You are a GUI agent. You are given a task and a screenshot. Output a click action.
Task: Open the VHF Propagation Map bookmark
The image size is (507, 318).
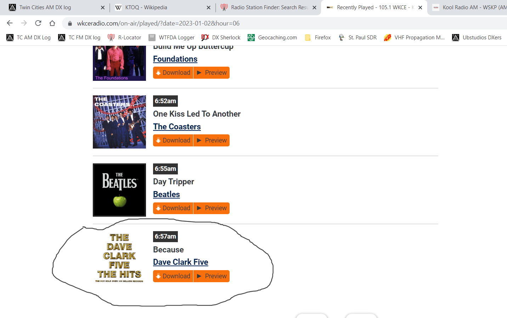point(414,38)
